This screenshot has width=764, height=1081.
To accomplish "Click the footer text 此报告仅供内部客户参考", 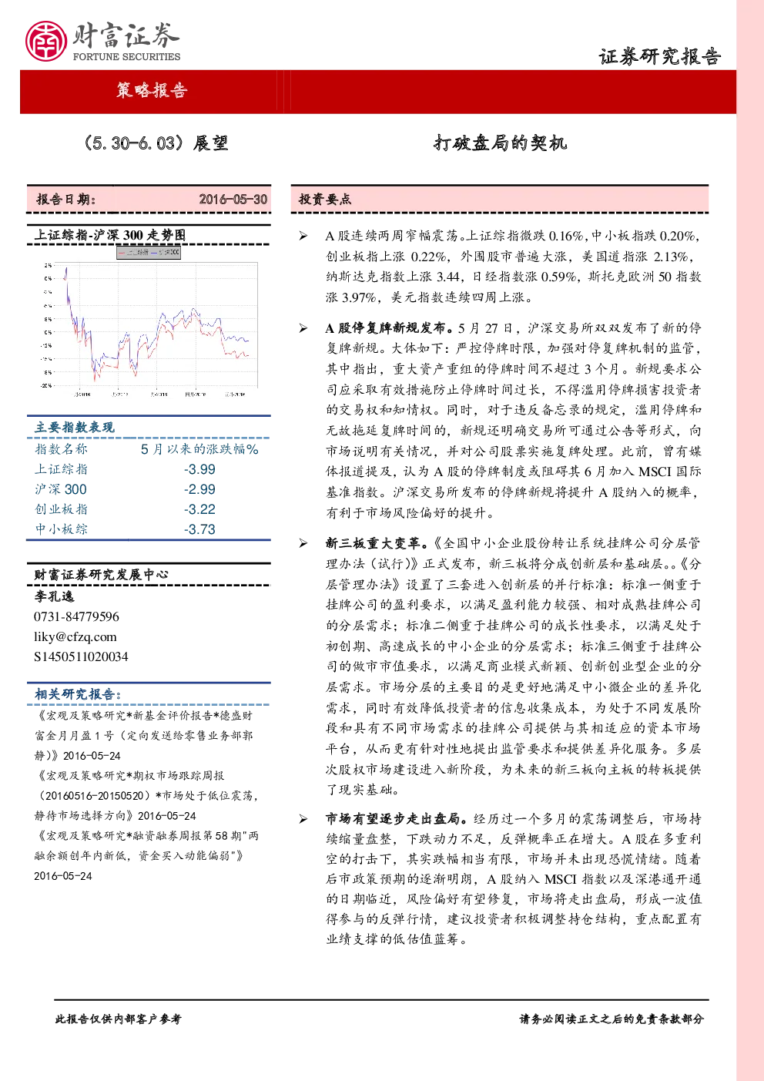I will click(x=118, y=1019).
